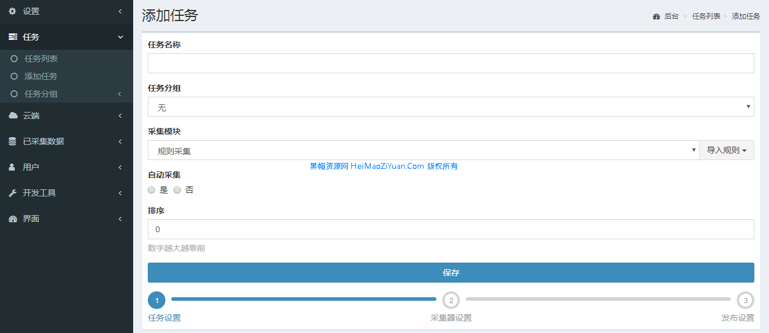Click the database icon beside 已采集数据

(x=12, y=141)
